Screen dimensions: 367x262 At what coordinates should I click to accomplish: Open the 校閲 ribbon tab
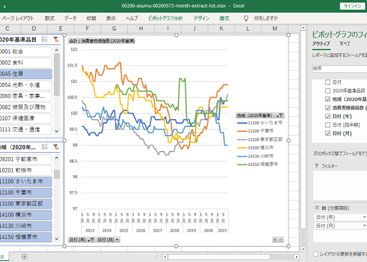pos(91,18)
